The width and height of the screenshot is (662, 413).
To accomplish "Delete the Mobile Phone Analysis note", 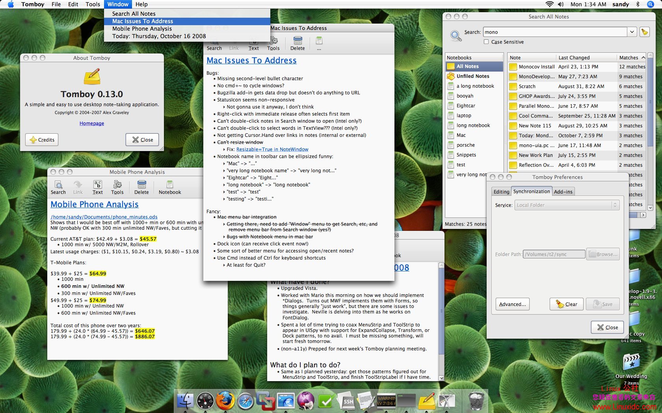I will tap(141, 187).
